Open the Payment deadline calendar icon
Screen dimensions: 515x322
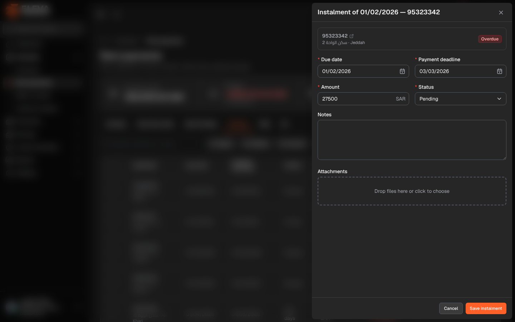(500, 72)
